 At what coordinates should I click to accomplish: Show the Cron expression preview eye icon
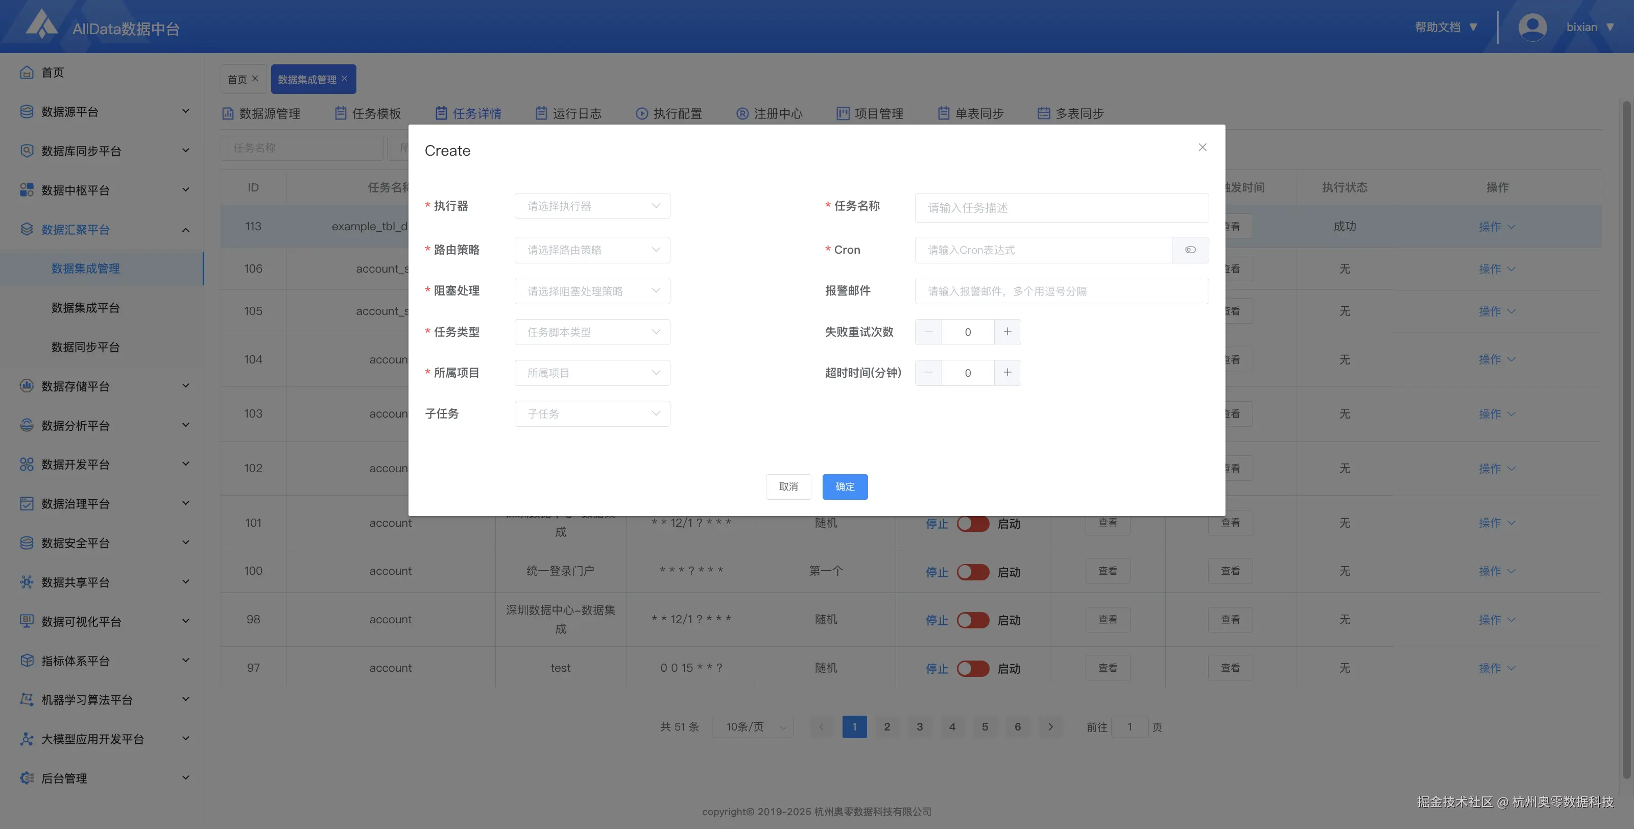(x=1190, y=250)
